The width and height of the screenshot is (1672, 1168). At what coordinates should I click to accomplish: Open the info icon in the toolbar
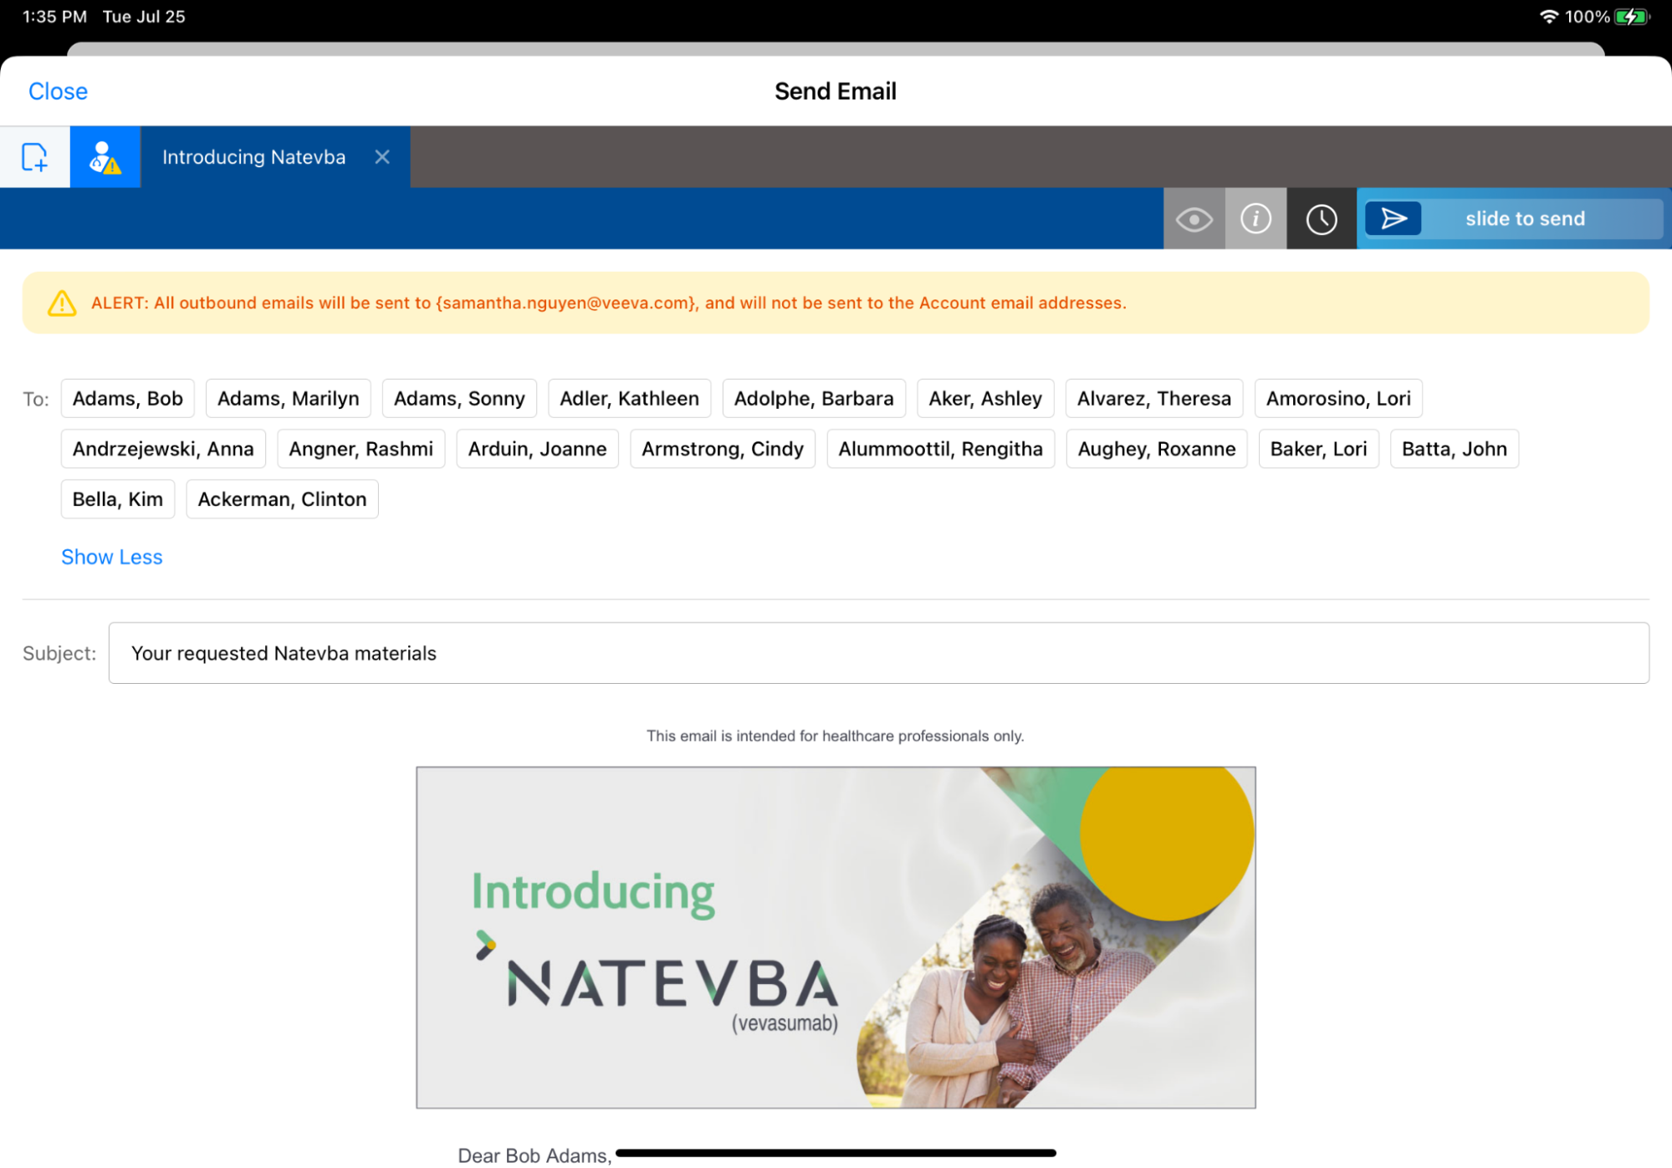pyautogui.click(x=1255, y=219)
